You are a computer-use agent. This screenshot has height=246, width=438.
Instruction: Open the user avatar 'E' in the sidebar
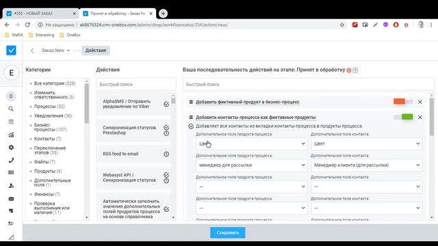11,73
